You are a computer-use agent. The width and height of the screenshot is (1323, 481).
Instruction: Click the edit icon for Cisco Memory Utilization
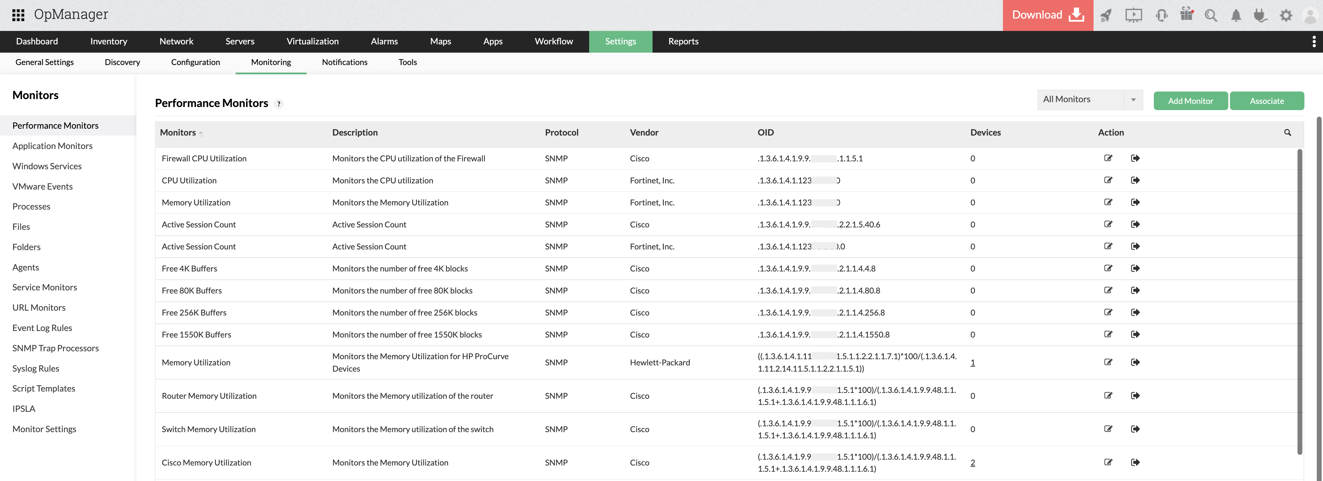point(1108,462)
